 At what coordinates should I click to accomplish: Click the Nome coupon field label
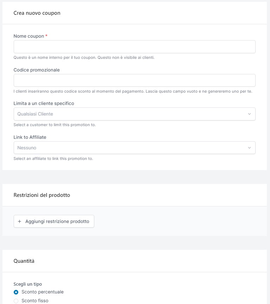(29, 36)
